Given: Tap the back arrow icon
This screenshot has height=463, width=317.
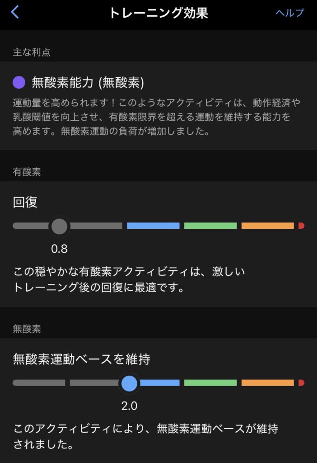Looking at the screenshot, I should (15, 12).
